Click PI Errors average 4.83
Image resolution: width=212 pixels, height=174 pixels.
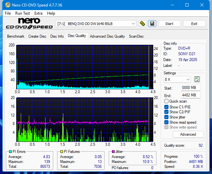[46, 157]
